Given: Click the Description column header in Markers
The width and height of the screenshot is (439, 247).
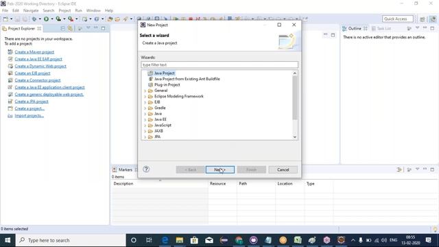Looking at the screenshot, I should (160, 184).
